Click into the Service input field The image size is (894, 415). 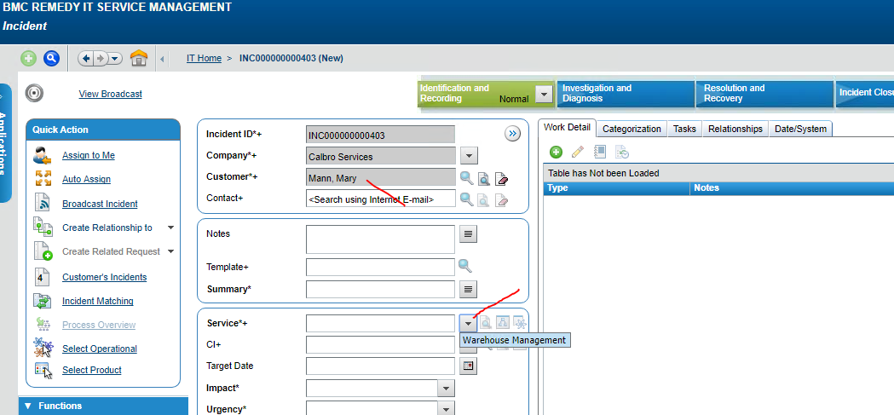pyautogui.click(x=381, y=323)
